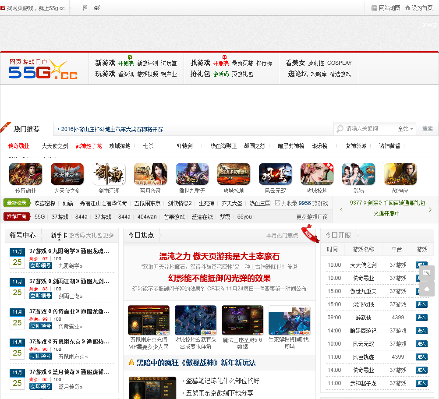Viewport: 439px width, 399px height.
Task: Click 立即领号 for 九阴绝学
Action: [41, 265]
